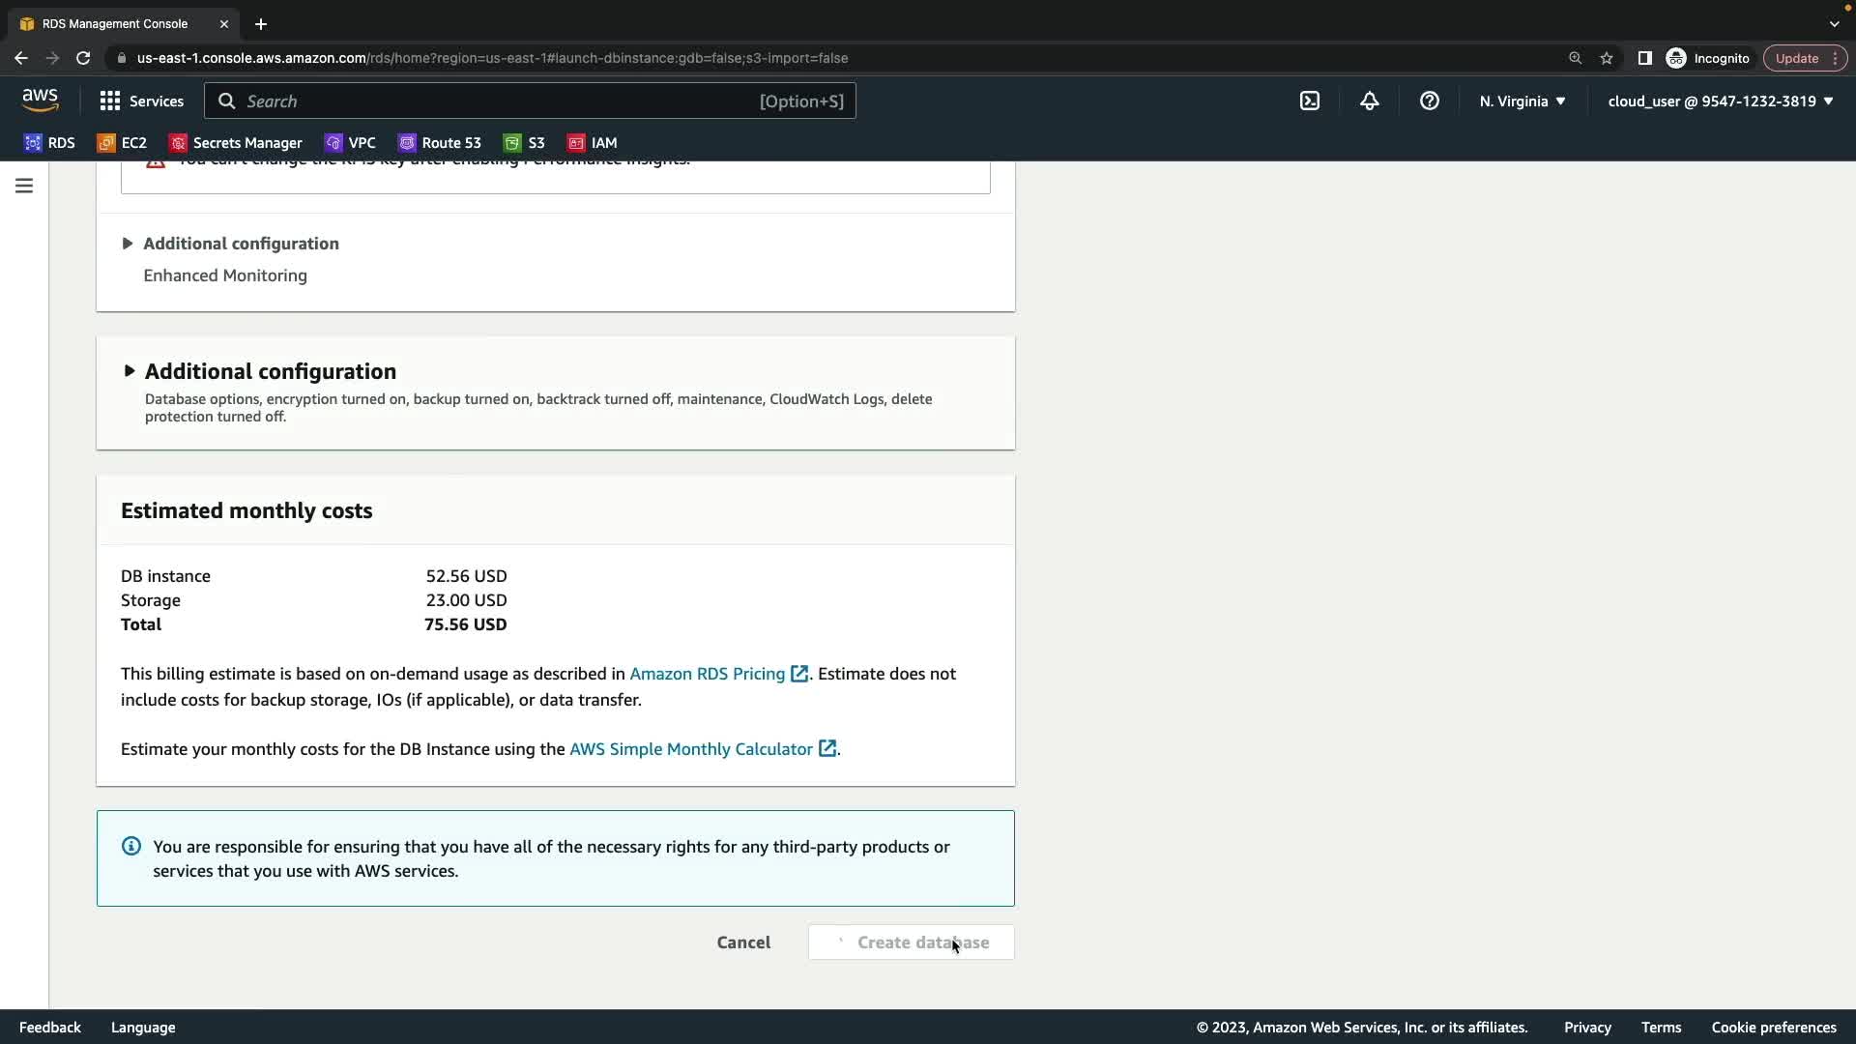
Task: Open the Secrets Manager bookmark shortcut
Action: pyautogui.click(x=236, y=143)
